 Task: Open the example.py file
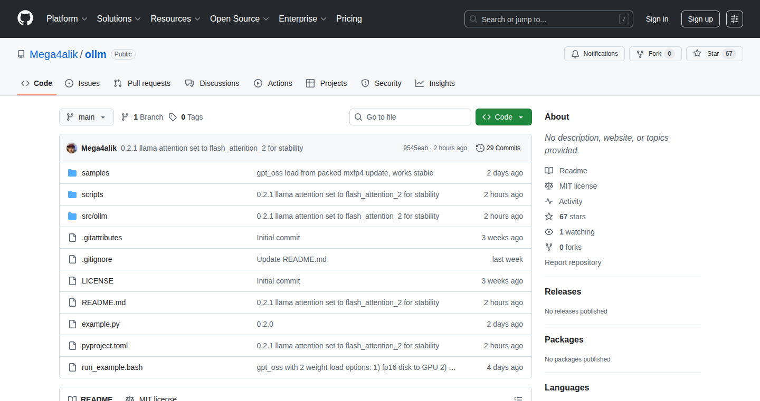point(101,324)
